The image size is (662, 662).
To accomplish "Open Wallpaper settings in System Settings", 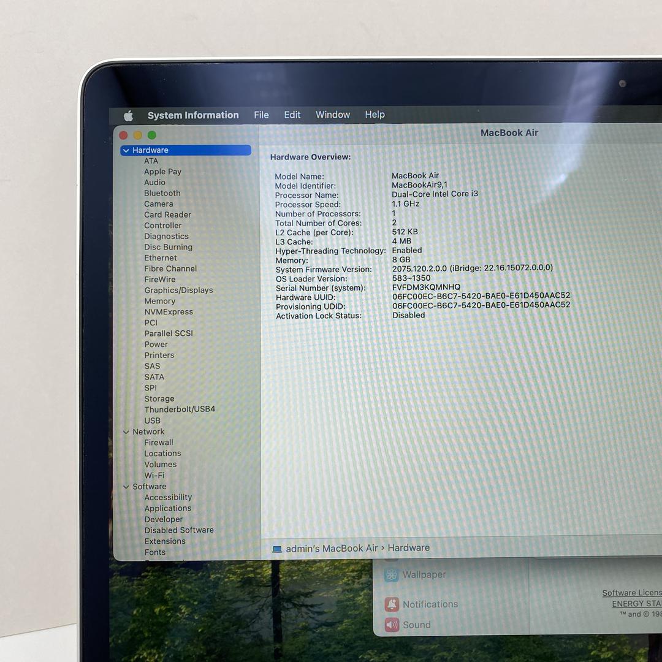I will coord(424,574).
